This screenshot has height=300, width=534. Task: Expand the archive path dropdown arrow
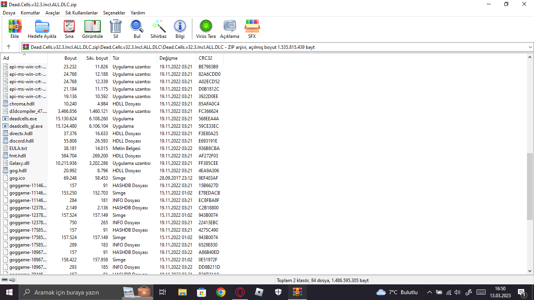tap(530, 47)
